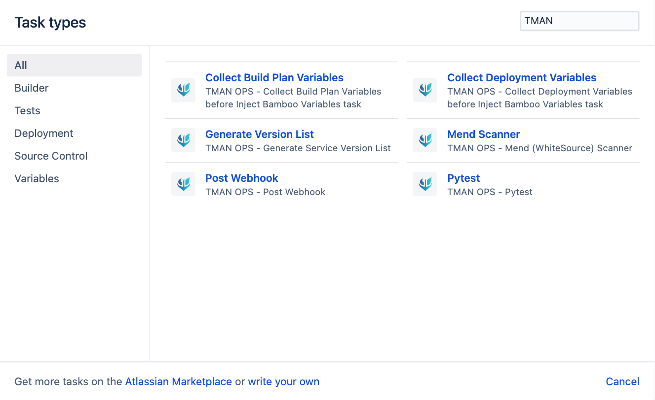This screenshot has width=655, height=400.
Task: Click the Post Webhook plugin icon
Action: (x=184, y=184)
